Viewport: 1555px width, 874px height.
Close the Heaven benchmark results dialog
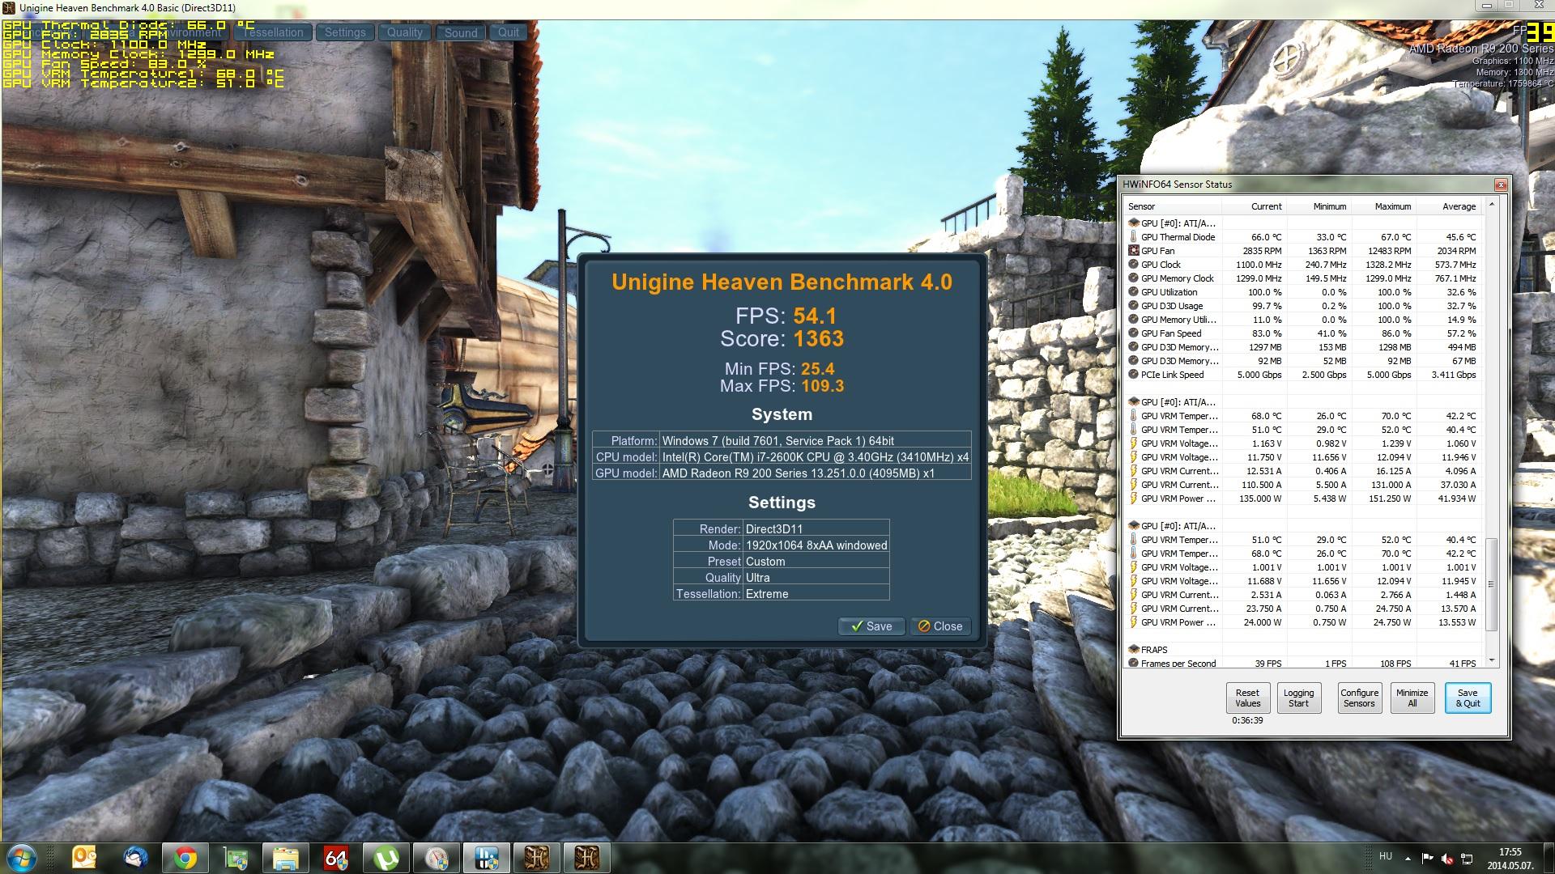(940, 626)
